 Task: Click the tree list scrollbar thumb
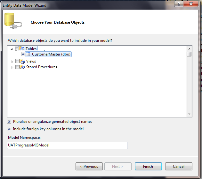tap(189, 54)
